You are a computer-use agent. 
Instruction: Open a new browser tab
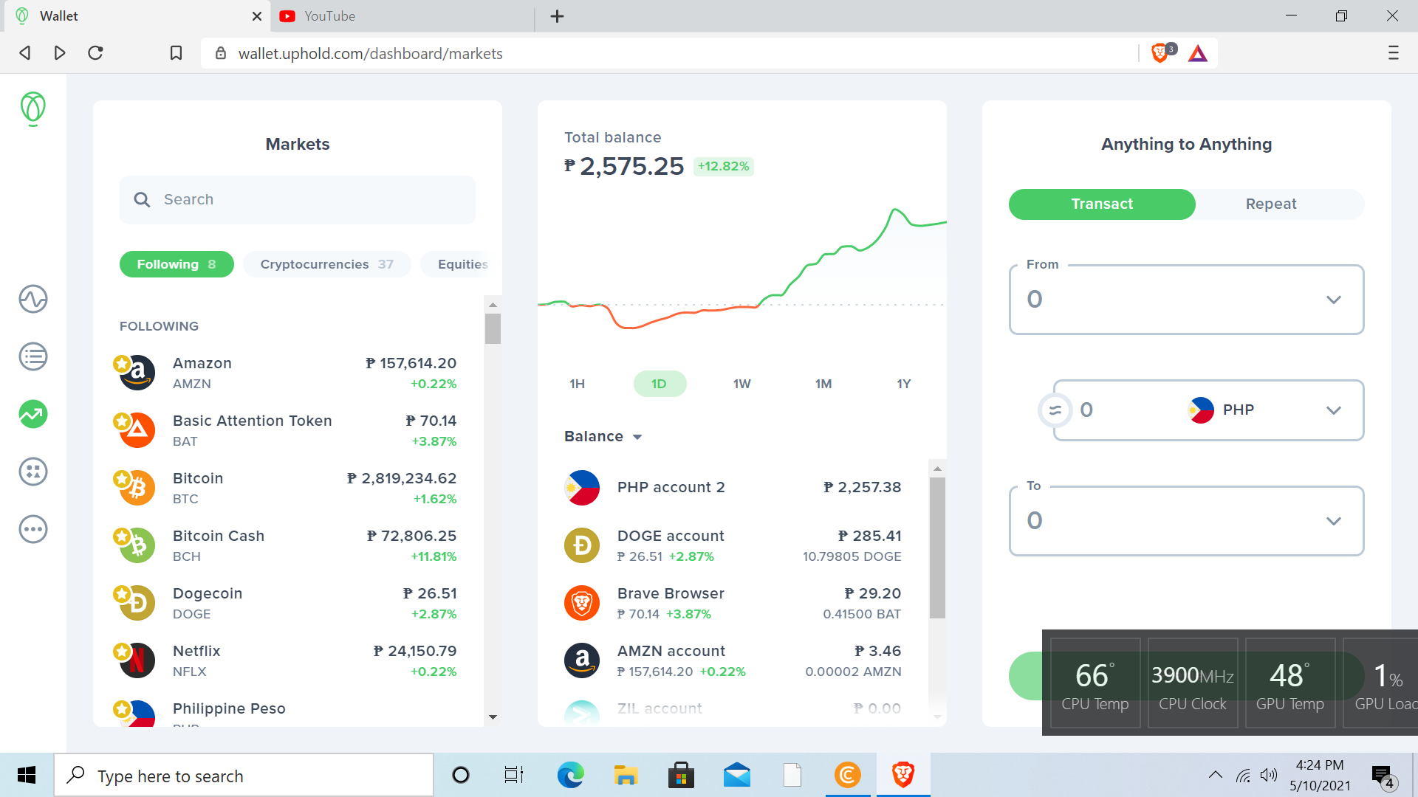[x=558, y=16]
